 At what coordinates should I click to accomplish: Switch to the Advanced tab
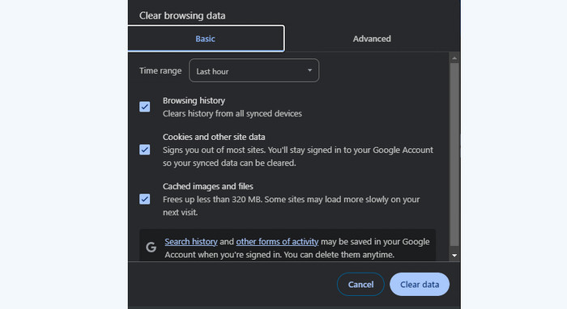point(372,39)
